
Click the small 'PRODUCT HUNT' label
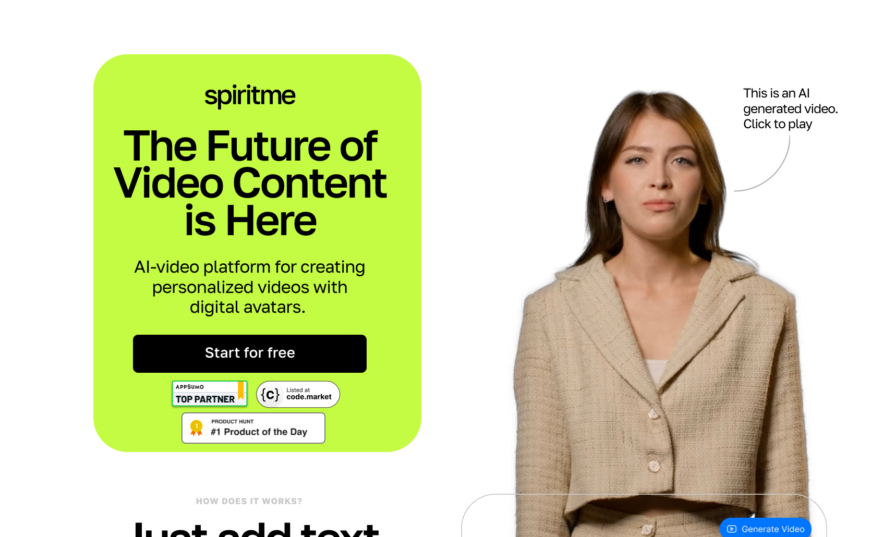pyautogui.click(x=232, y=421)
